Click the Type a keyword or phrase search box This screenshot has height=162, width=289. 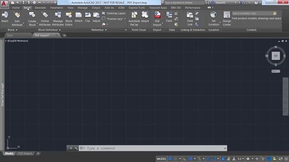click(x=184, y=3)
